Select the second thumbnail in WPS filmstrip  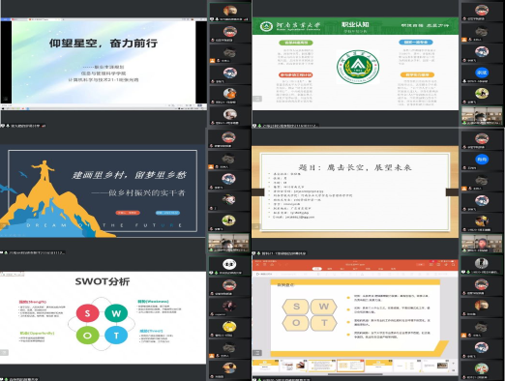(x=294, y=366)
